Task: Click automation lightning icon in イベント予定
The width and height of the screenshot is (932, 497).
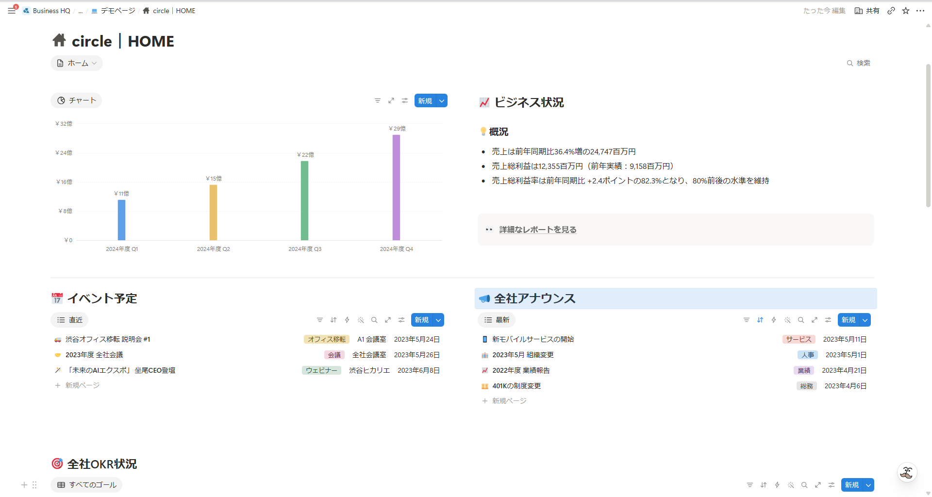Action: point(347,320)
